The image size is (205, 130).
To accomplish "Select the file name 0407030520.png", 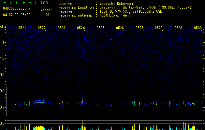I will point(17,8).
